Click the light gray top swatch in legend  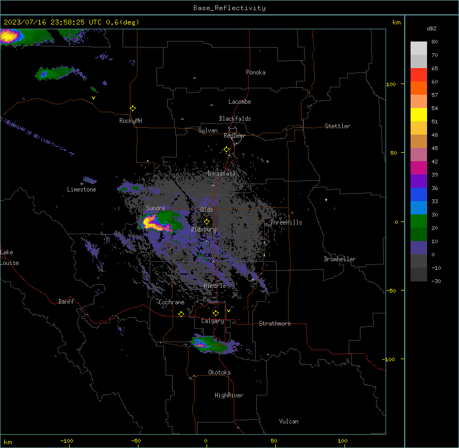(x=419, y=48)
